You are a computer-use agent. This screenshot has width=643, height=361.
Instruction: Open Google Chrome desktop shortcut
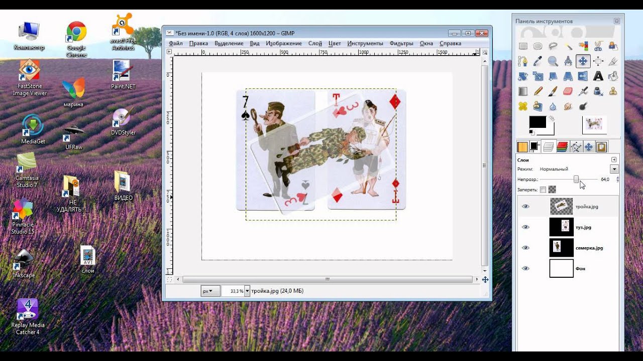pyautogui.click(x=76, y=39)
